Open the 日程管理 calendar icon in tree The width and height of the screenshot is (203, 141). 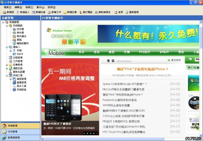(x=10, y=57)
